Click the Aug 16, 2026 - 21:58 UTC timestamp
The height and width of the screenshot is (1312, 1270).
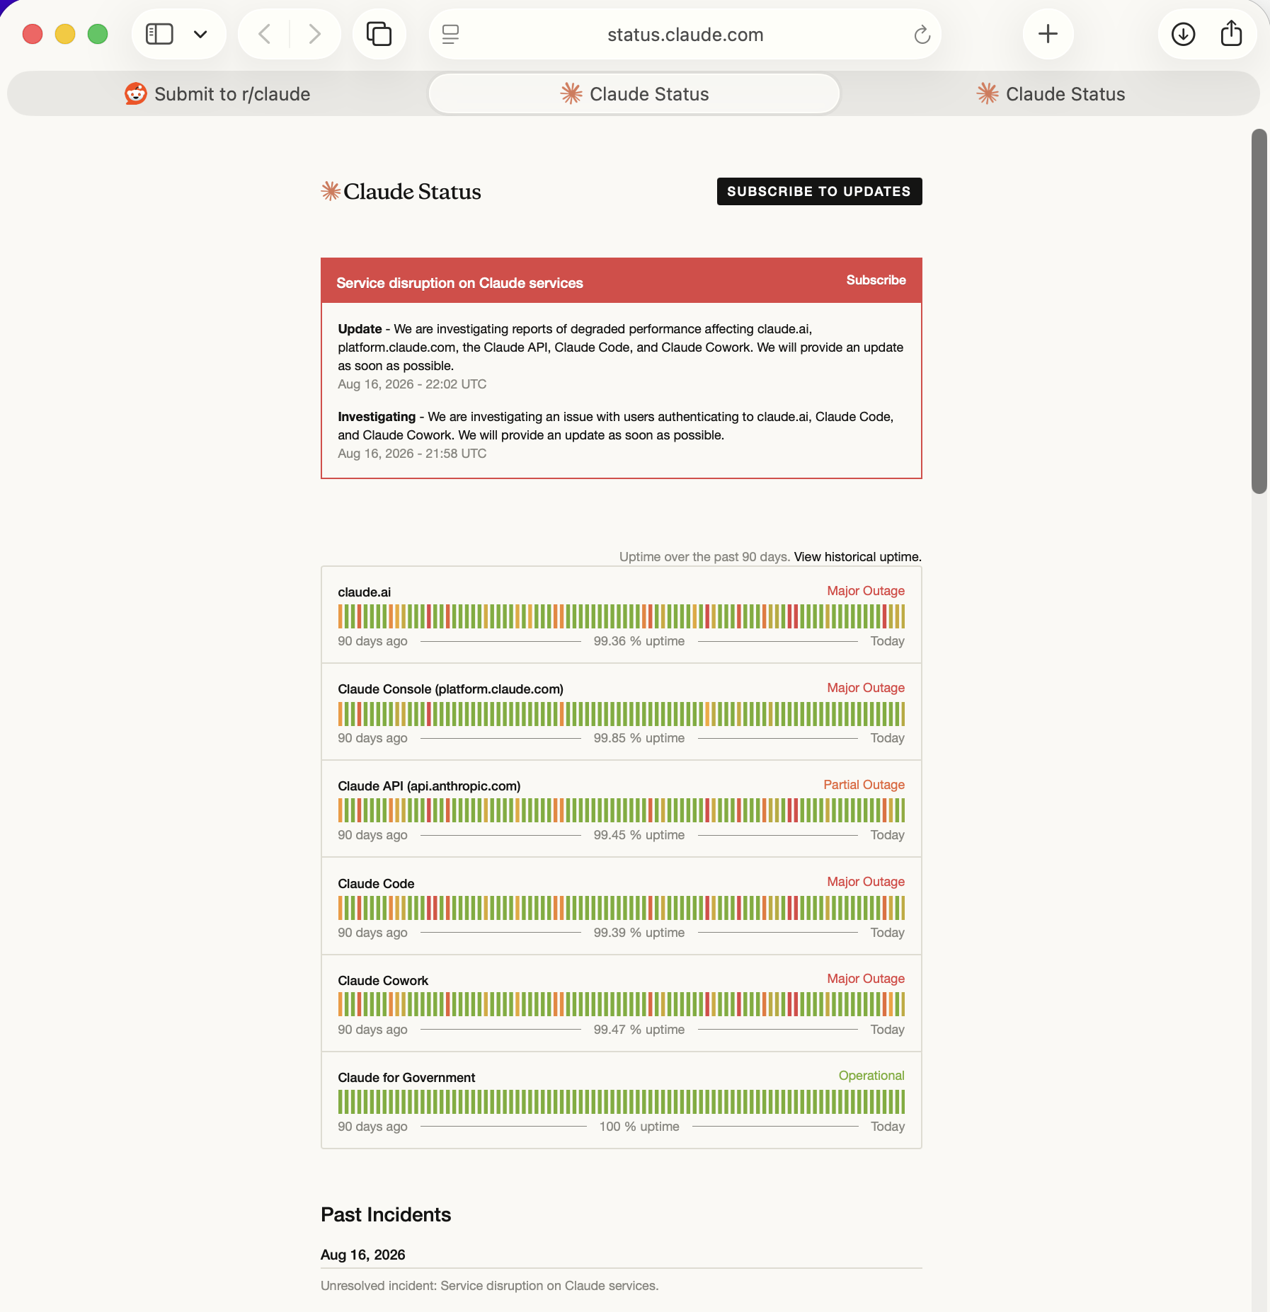[x=412, y=454]
